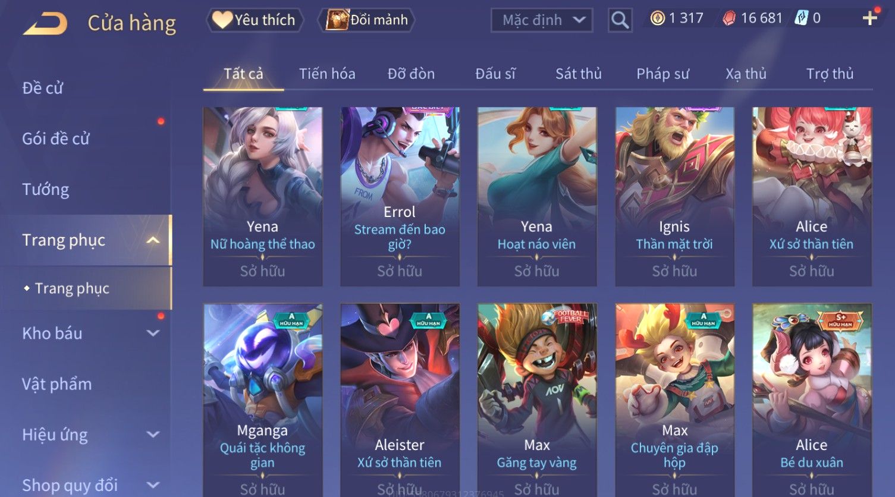Open Yêu thích heart favorites
This screenshot has height=497, width=895.
pyautogui.click(x=255, y=20)
